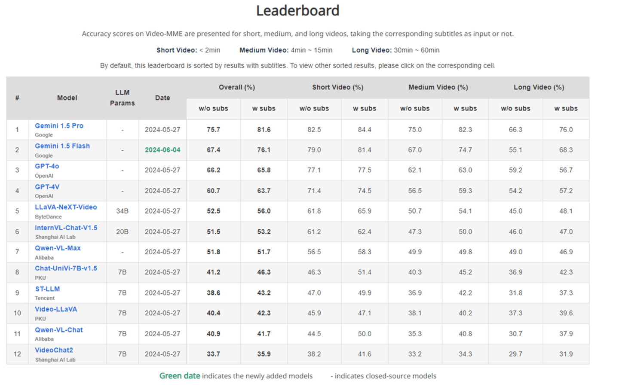Visit the LLaVA-NeXT-Video model link
Viewport: 619px width, 390px height.
(x=66, y=207)
